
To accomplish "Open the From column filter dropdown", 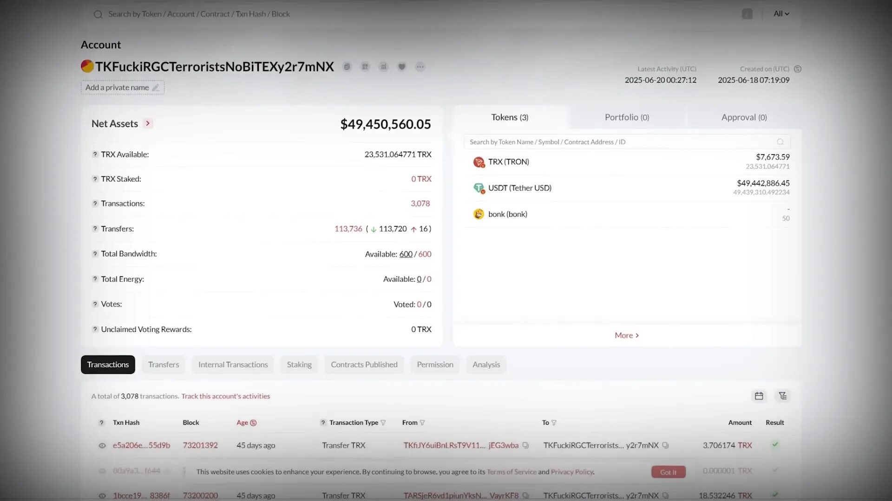I will click(x=423, y=423).
